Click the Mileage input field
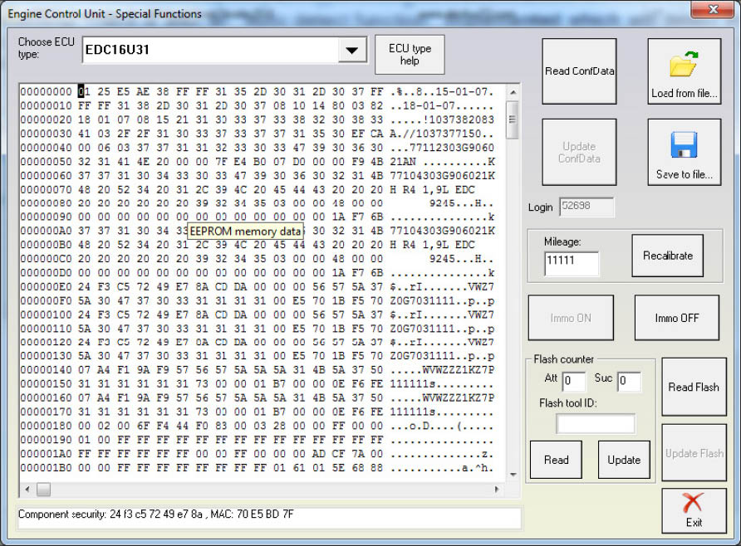Screen dimensions: 741x546 click(x=572, y=264)
